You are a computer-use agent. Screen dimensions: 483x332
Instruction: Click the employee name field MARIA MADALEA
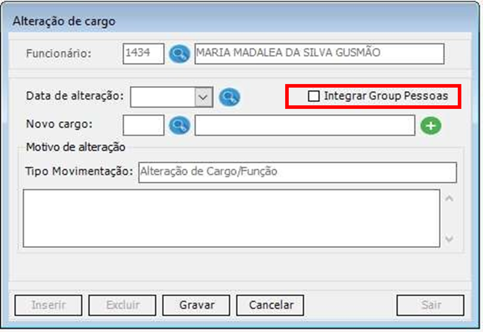319,54
